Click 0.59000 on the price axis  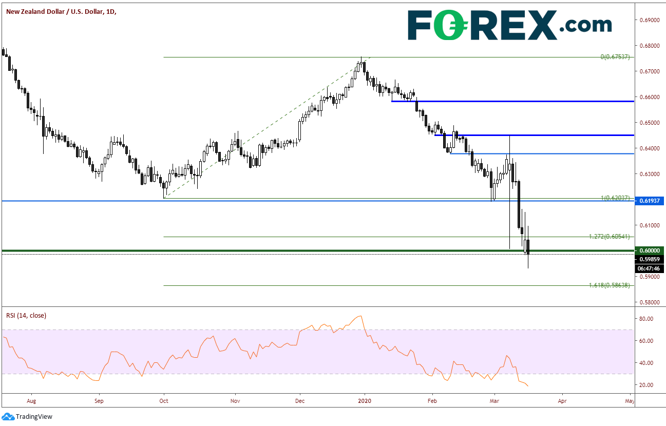tap(649, 277)
